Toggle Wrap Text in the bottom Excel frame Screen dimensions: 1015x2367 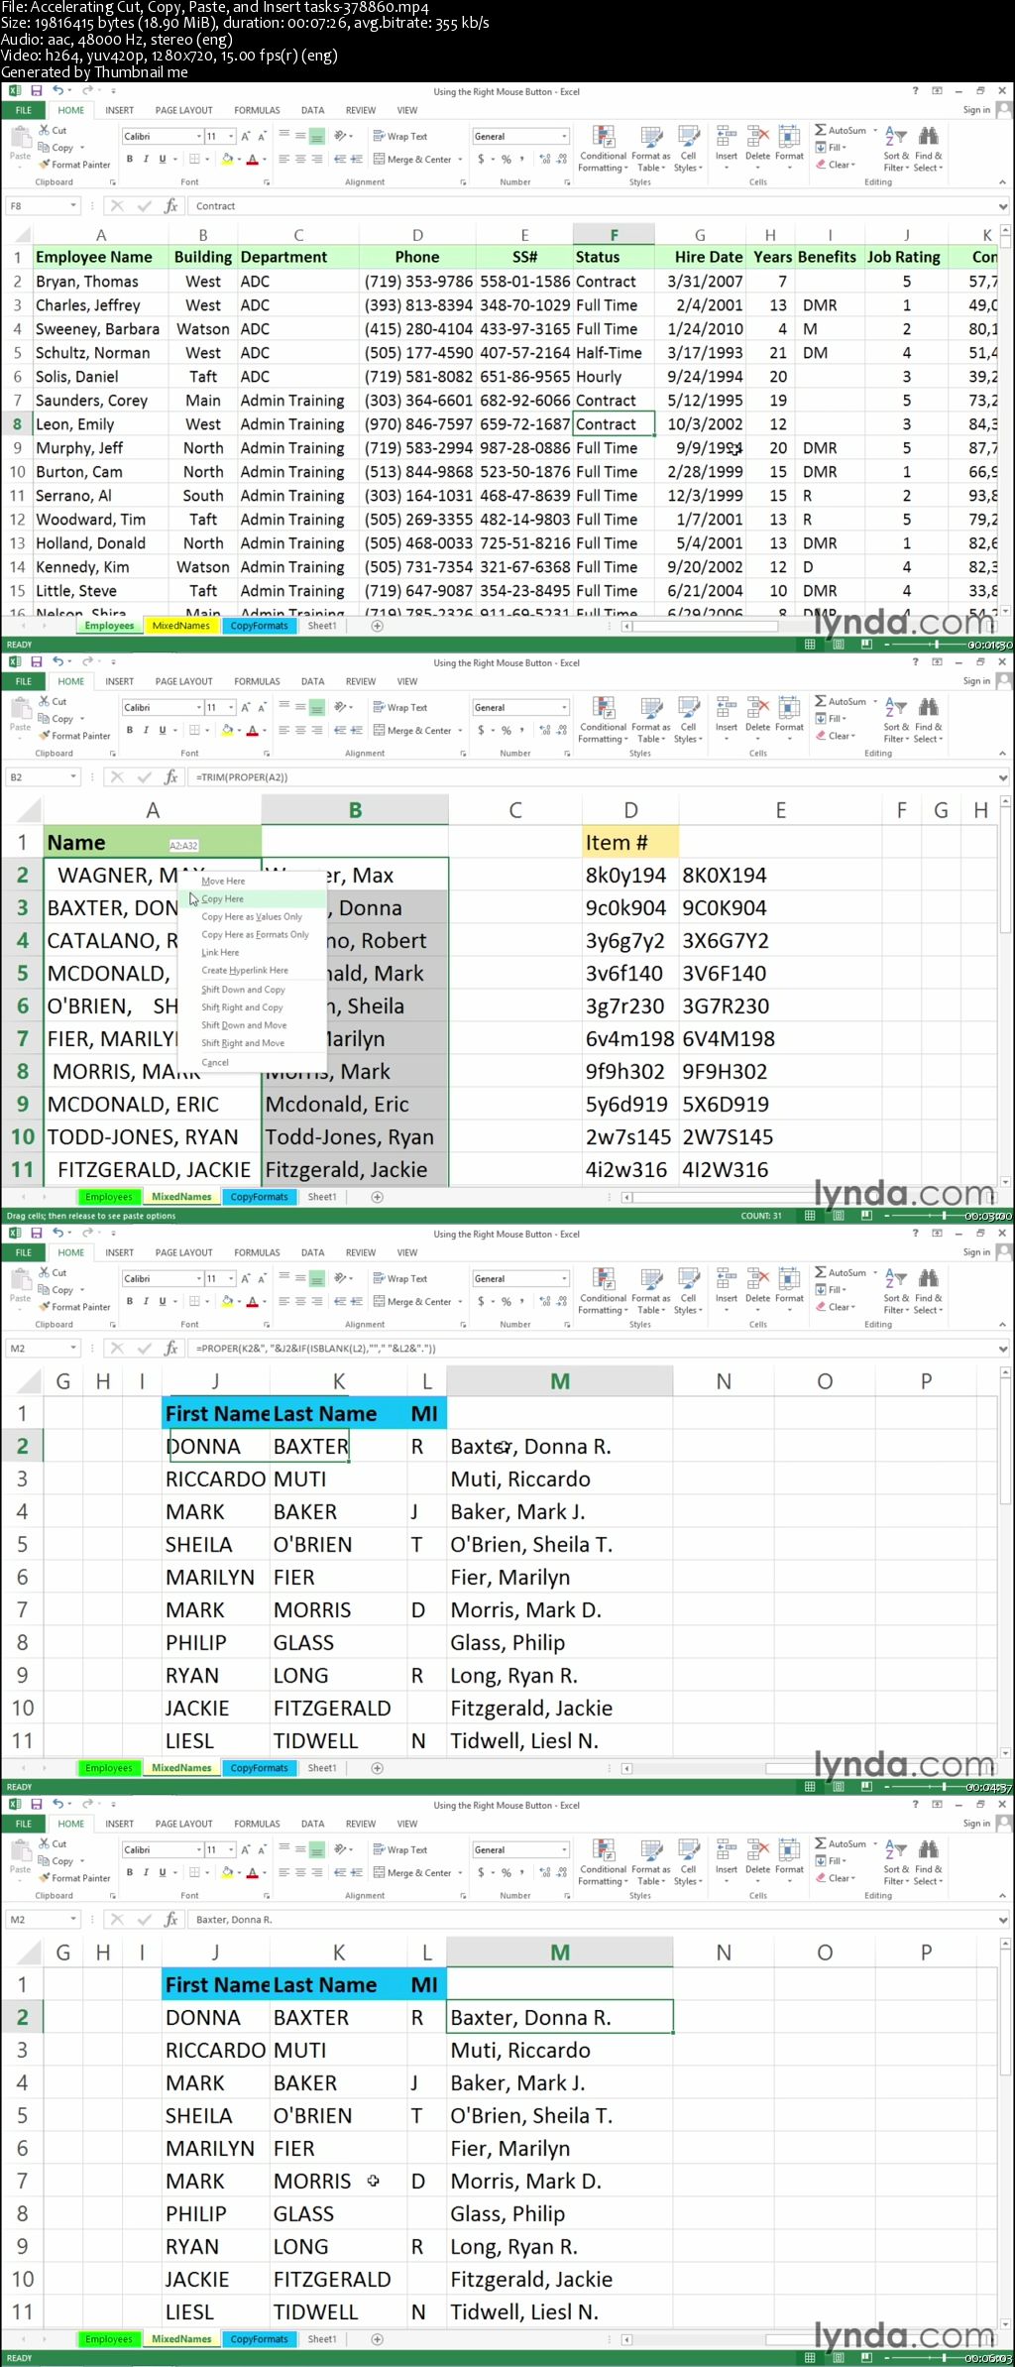(400, 1850)
